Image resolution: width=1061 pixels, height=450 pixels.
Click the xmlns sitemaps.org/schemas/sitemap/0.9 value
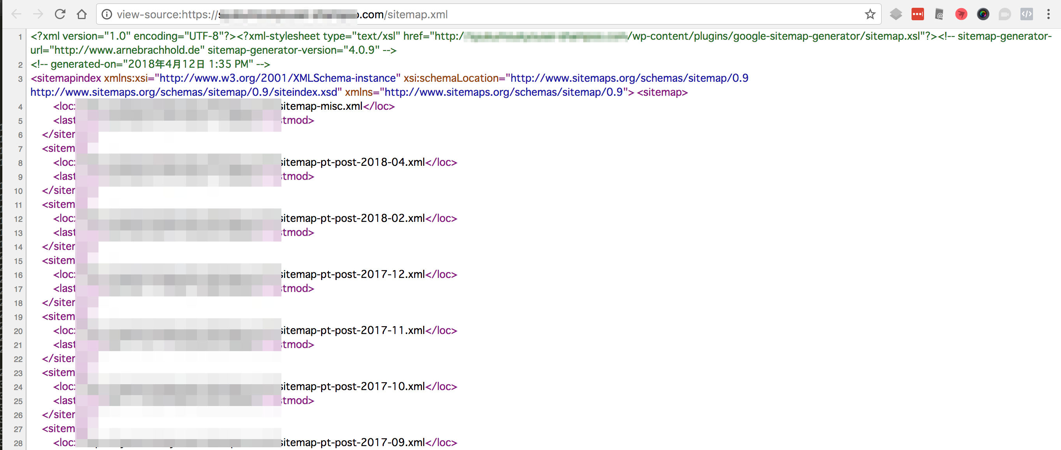503,92
